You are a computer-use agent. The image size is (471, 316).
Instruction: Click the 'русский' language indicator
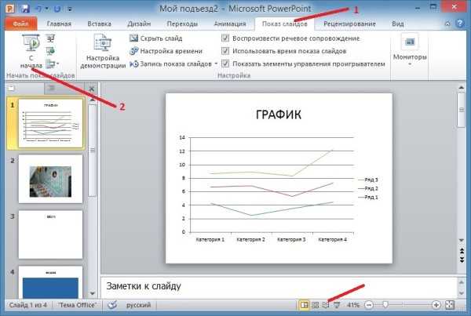click(x=138, y=305)
